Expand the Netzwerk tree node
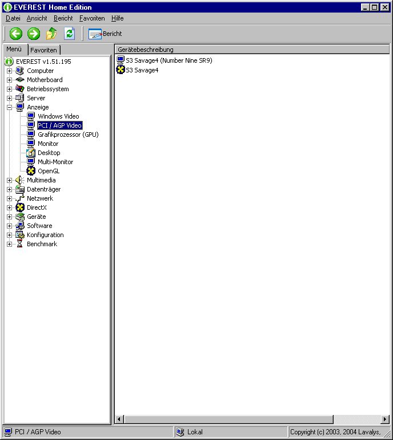This screenshot has height=440, width=393. [x=9, y=198]
